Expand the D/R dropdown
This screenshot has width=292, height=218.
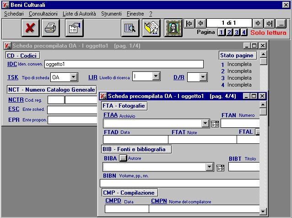click(x=203, y=77)
